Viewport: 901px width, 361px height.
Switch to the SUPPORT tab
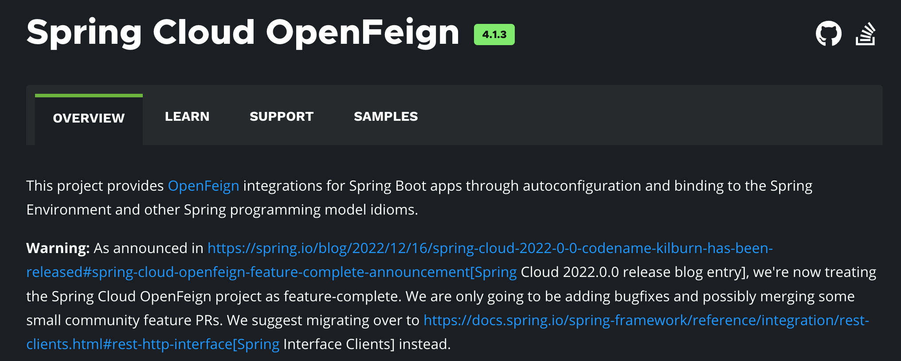click(x=282, y=116)
